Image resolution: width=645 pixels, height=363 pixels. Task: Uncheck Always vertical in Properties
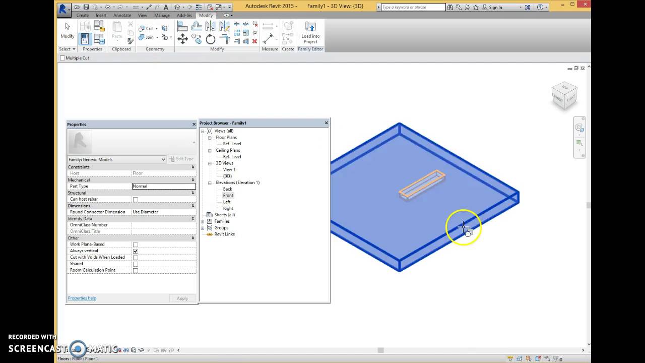[136, 251]
